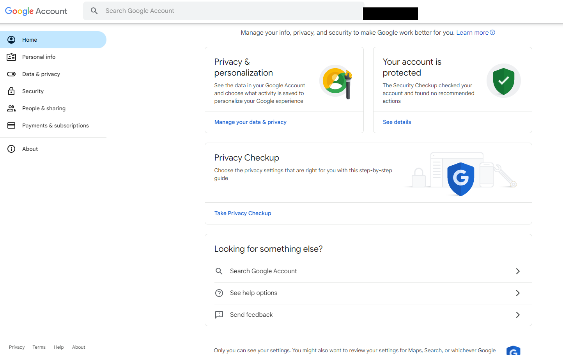Open the Security section
The image size is (563, 355).
coord(53,91)
